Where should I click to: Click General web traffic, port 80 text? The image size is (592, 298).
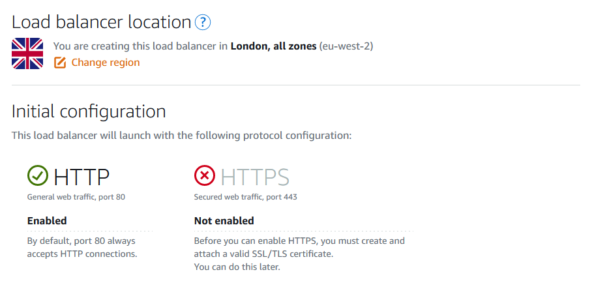tap(76, 197)
